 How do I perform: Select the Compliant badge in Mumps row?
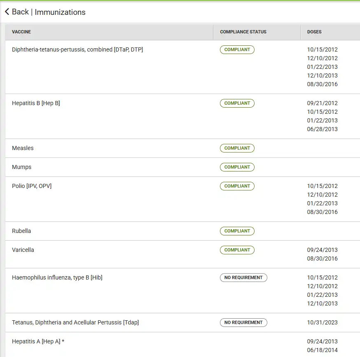pos(237,167)
